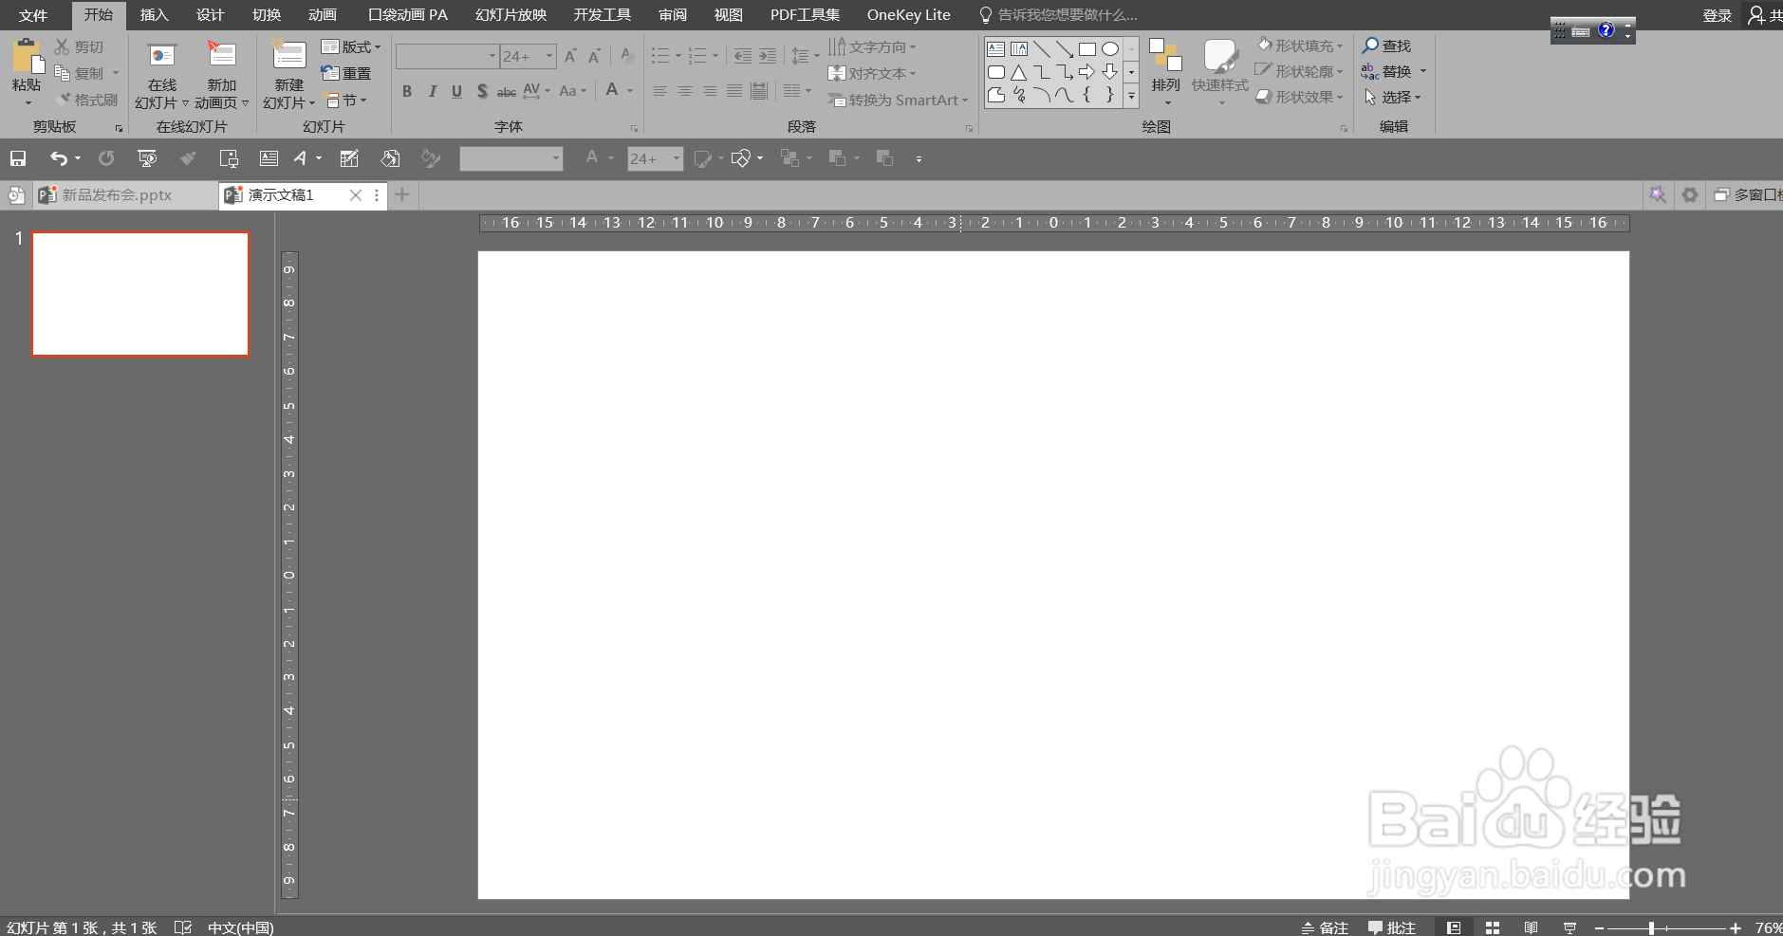
Task: Click the zoom in plus button
Action: coord(1736,928)
